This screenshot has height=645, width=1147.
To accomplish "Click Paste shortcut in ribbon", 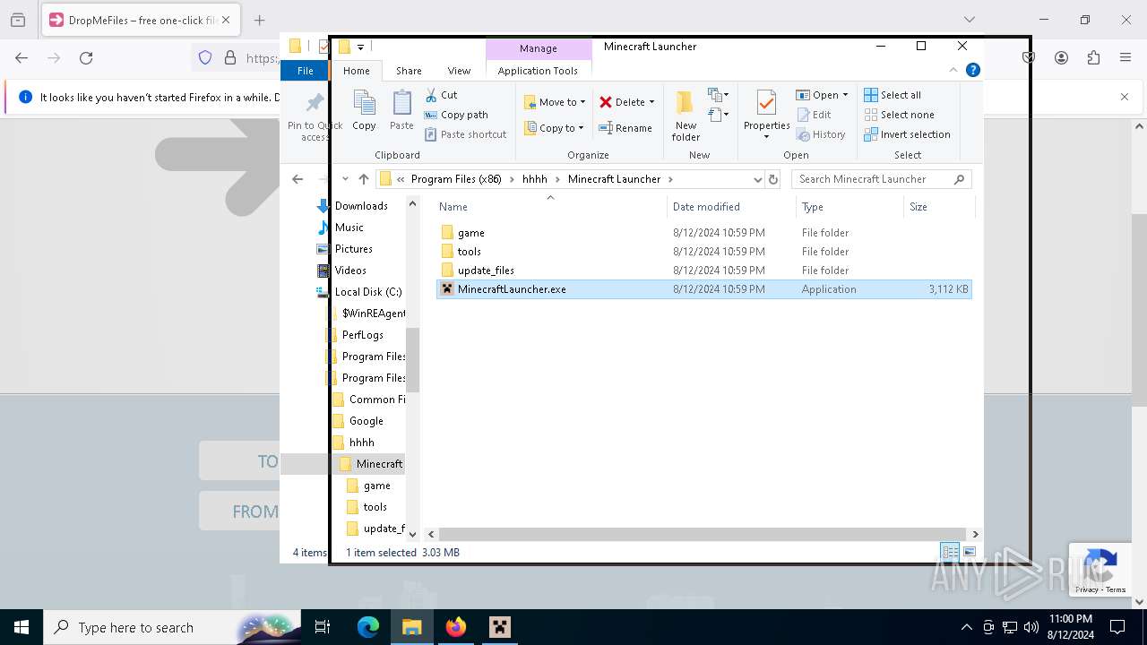I will pyautogui.click(x=465, y=134).
